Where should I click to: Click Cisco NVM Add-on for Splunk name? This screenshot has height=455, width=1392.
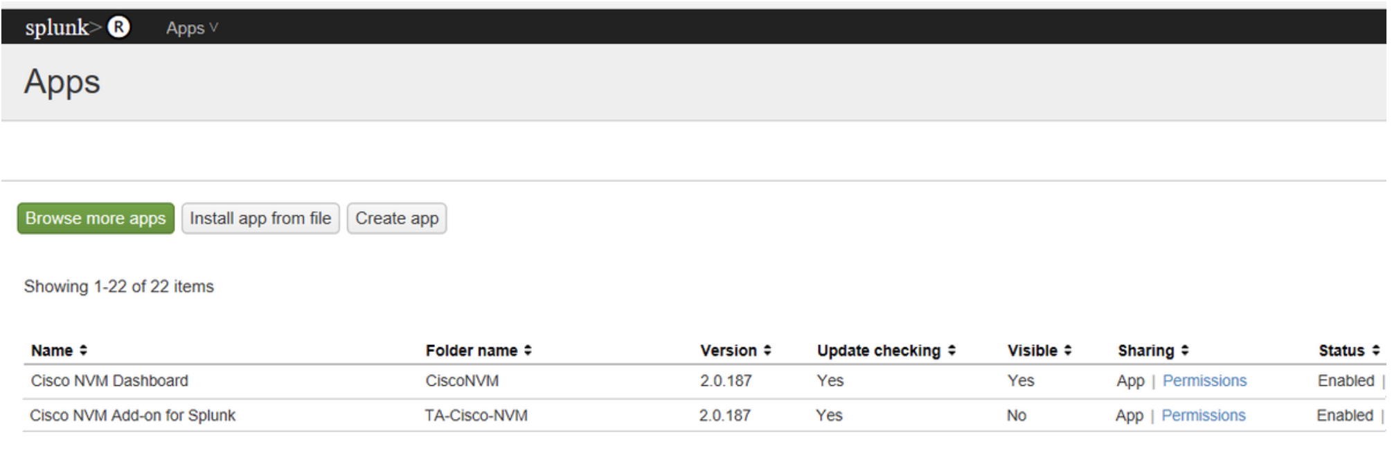click(132, 416)
